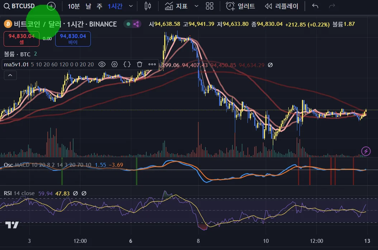Screen dimensions: 378x250
Task: Create an alert with 얼러트
Action: click(240, 6)
